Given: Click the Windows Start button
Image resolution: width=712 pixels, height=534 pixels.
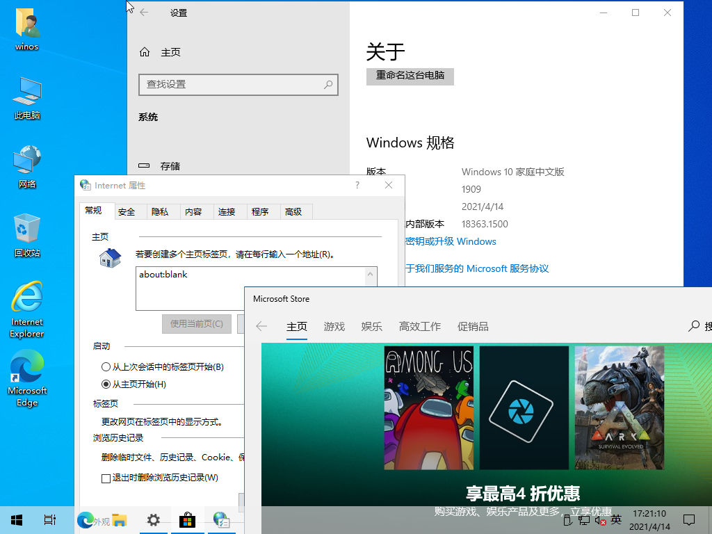Looking at the screenshot, I should (17, 520).
